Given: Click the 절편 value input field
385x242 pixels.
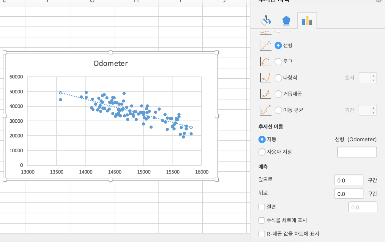Looking at the screenshot, I should coord(363,207).
